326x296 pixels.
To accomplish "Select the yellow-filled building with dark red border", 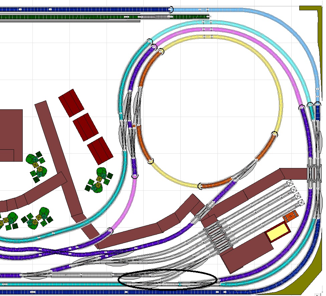I will (x=278, y=232).
